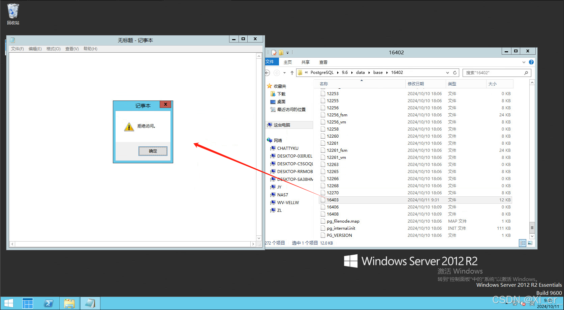Open File Explorer taskbar icon
Screen dimensions: 564x310
[69, 303]
